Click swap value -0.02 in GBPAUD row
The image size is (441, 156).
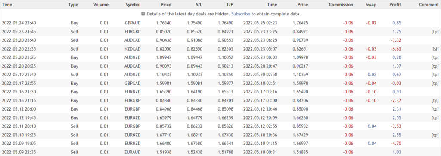pos(371,23)
